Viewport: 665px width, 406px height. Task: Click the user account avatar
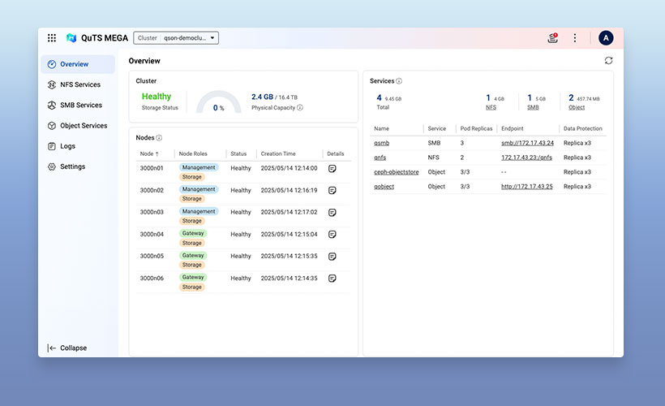click(x=606, y=38)
